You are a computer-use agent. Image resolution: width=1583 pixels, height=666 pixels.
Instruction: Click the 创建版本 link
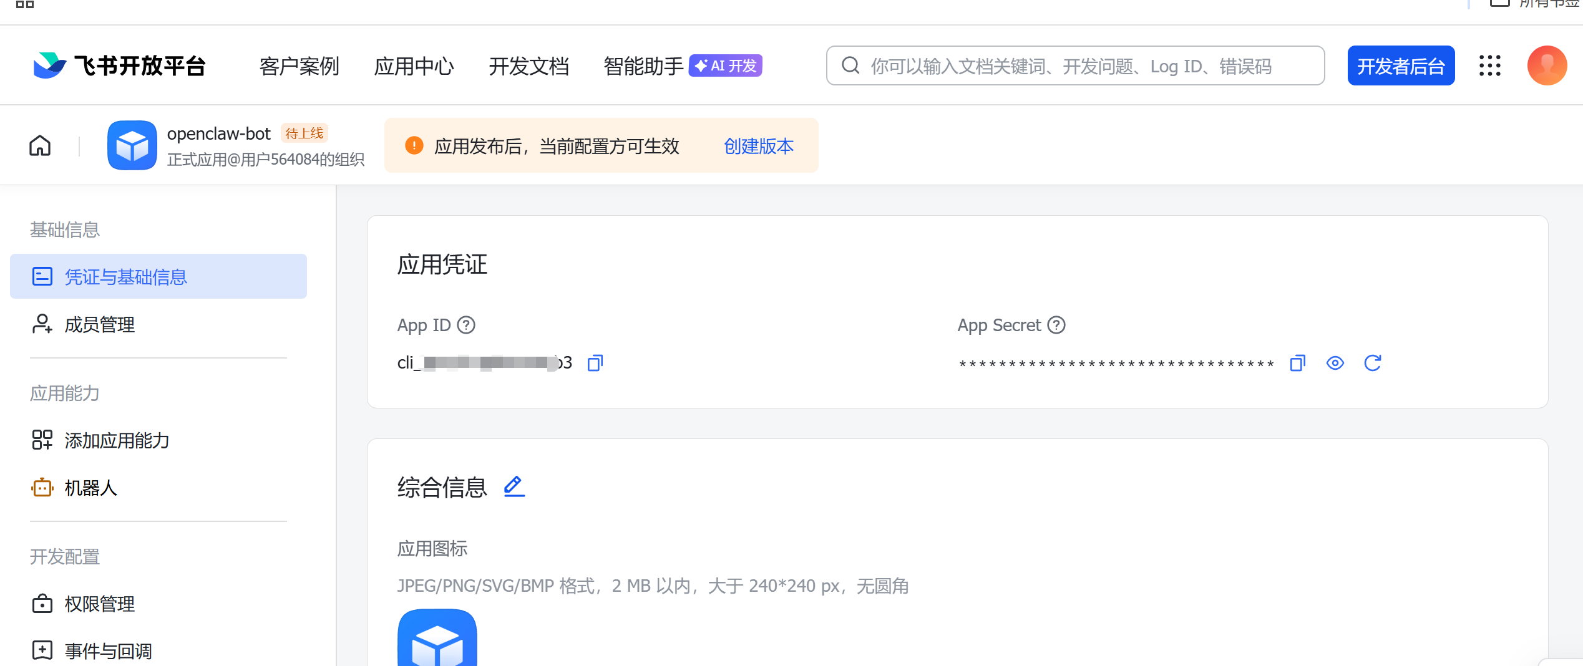[759, 146]
